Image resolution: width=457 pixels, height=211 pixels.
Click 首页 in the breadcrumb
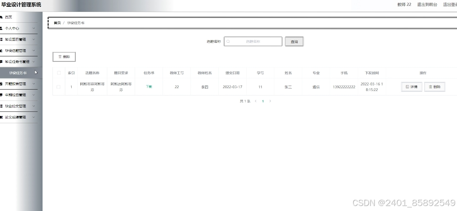(x=57, y=23)
